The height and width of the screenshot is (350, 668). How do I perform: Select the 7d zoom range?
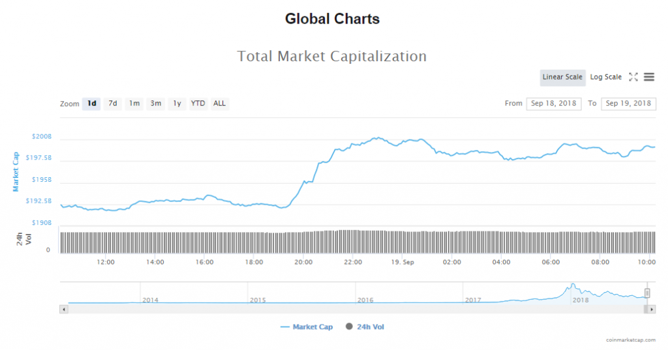[113, 104]
